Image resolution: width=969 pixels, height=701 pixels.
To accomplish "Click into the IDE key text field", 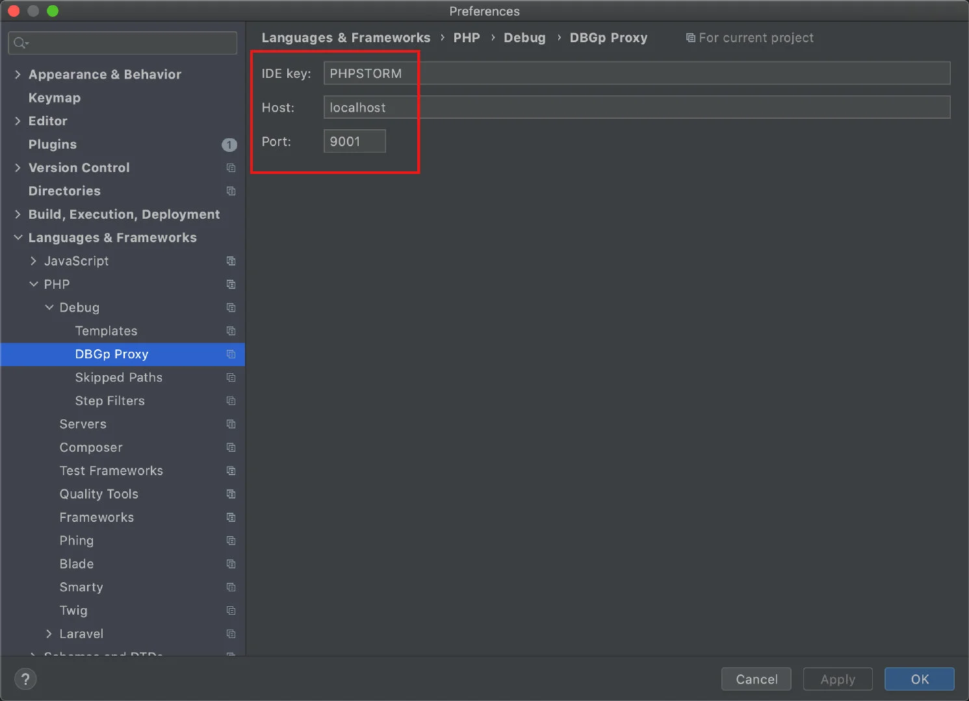I will (x=636, y=73).
